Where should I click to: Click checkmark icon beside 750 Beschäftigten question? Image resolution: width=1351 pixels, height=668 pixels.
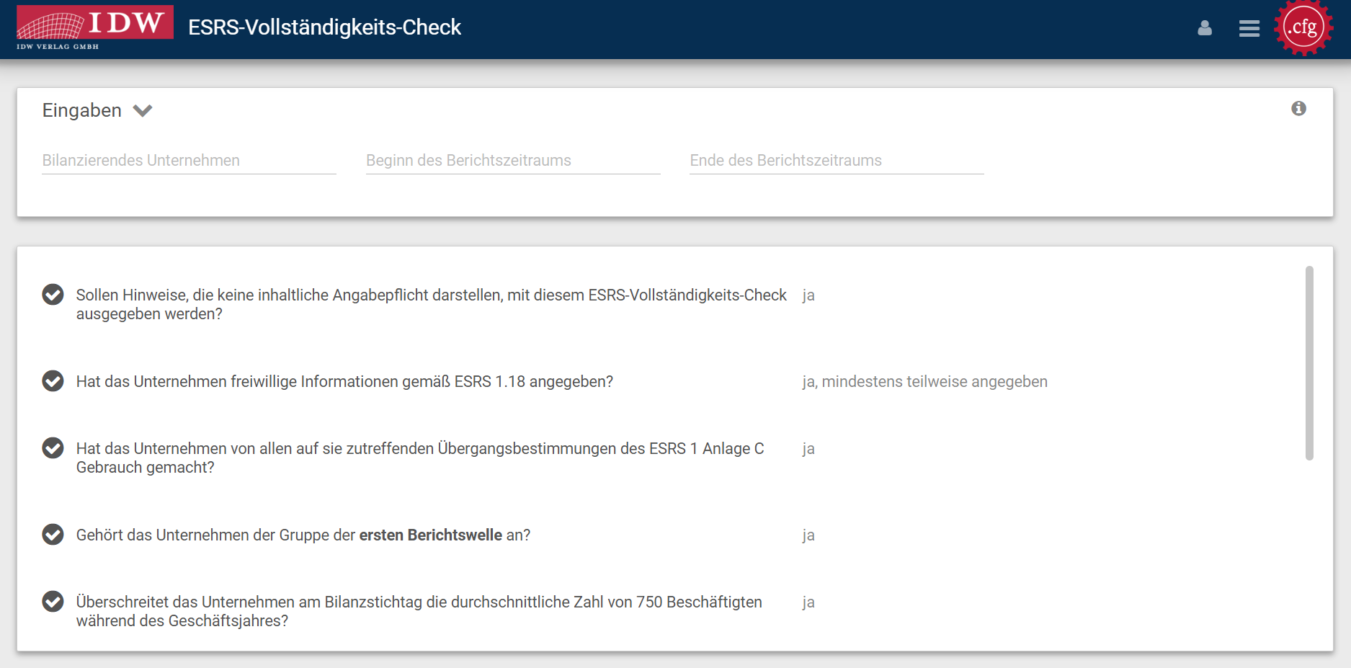coord(53,602)
